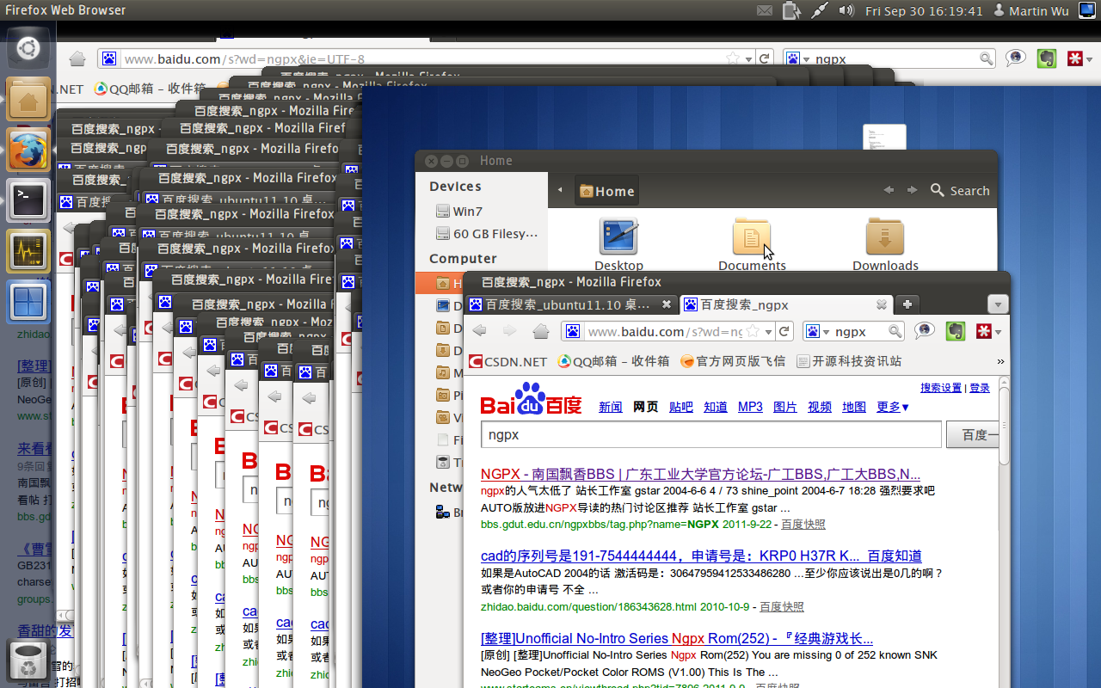Switch to Baidu 图片 search

(785, 407)
